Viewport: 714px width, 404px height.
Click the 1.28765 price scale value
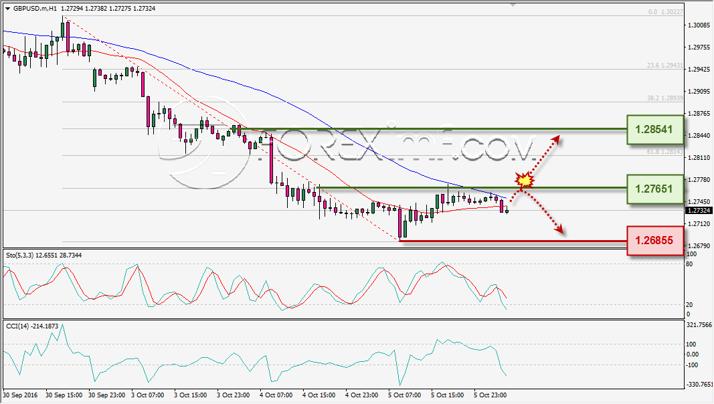[x=699, y=113]
